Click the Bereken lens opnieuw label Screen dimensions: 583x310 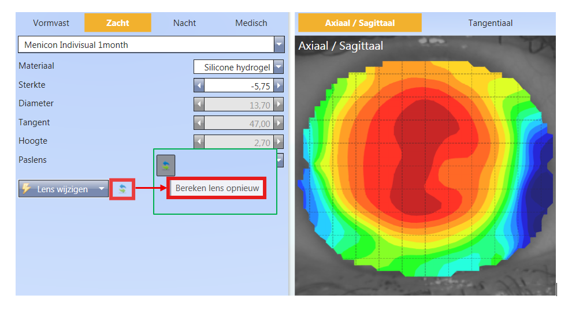click(x=217, y=188)
